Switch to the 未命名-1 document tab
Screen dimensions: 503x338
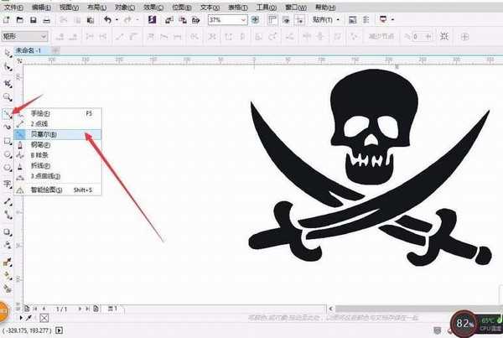pos(29,50)
